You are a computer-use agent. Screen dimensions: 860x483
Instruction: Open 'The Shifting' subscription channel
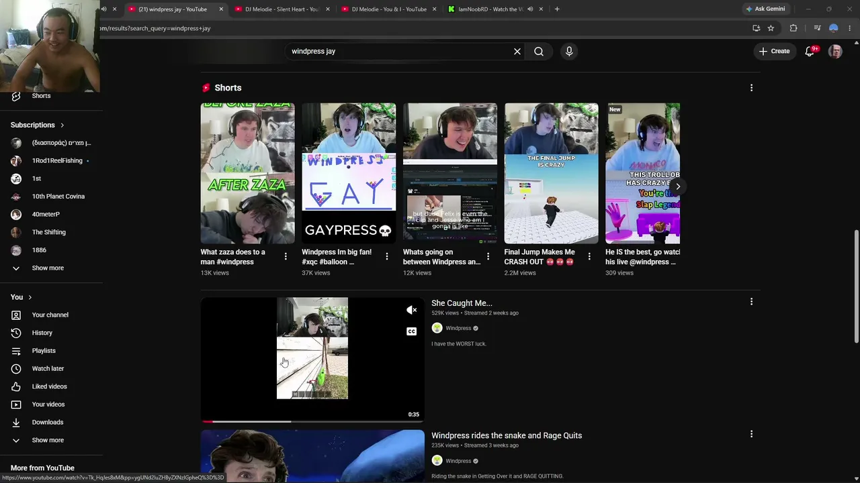(50, 232)
